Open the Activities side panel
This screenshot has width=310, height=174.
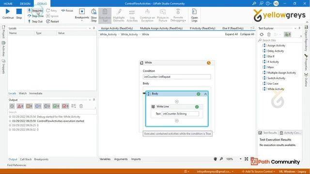3,49
